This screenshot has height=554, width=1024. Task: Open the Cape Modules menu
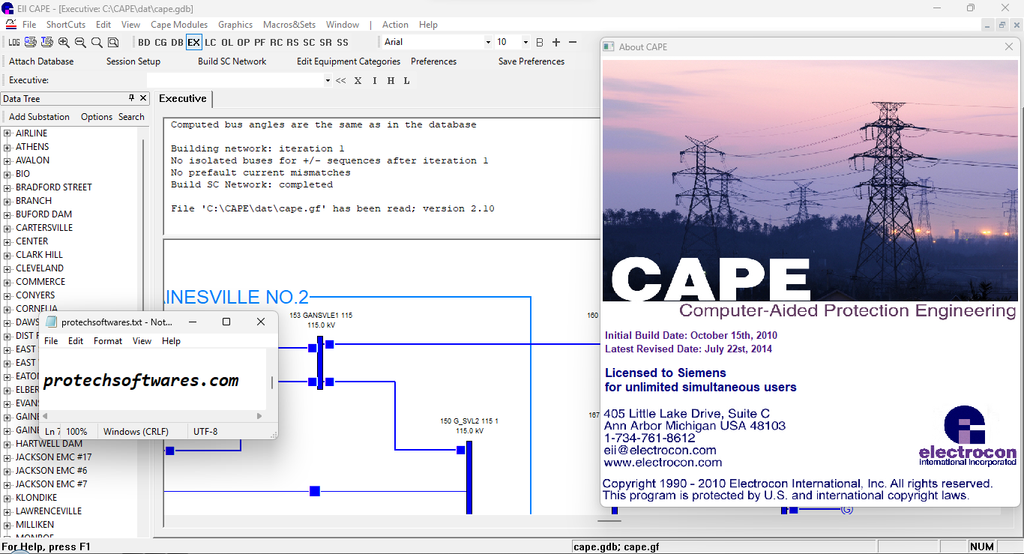click(x=179, y=25)
